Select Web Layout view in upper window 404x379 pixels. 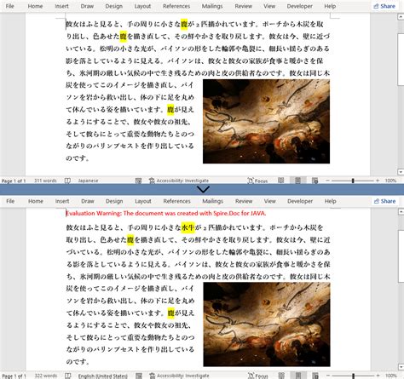[315, 181]
